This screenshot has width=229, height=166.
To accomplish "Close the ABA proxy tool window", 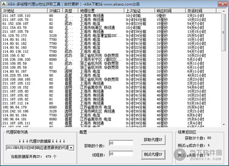I will pos(223,4).
